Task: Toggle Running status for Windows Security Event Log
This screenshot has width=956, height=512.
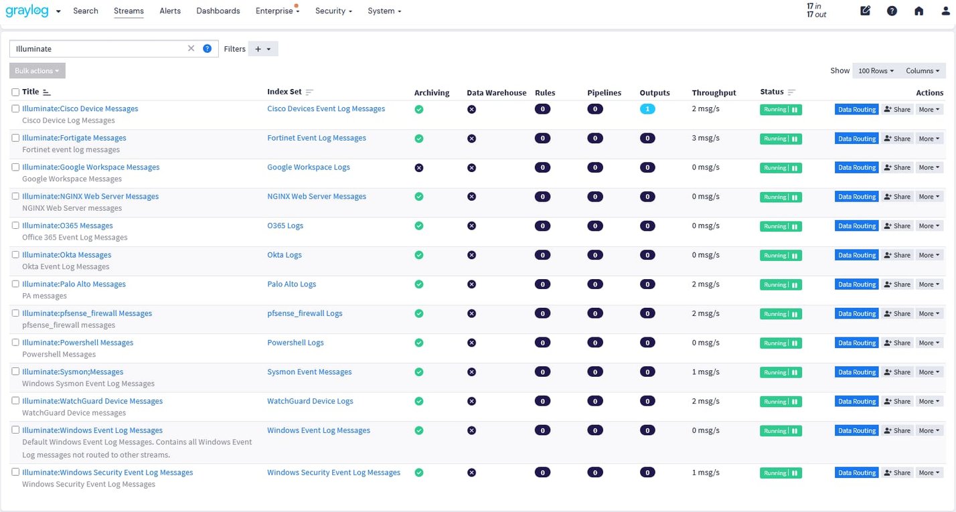Action: click(781, 473)
